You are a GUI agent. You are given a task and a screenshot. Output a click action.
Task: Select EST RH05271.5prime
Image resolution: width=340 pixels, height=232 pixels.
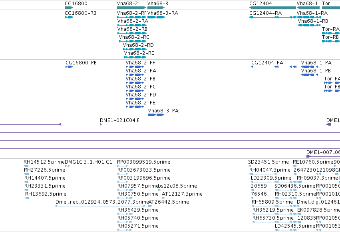138,226
